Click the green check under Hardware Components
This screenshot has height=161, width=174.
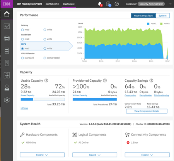[23, 143]
